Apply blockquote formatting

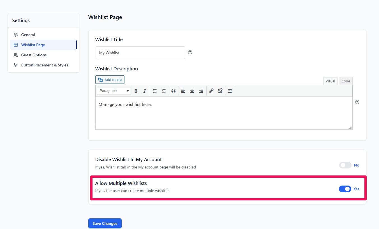174,91
